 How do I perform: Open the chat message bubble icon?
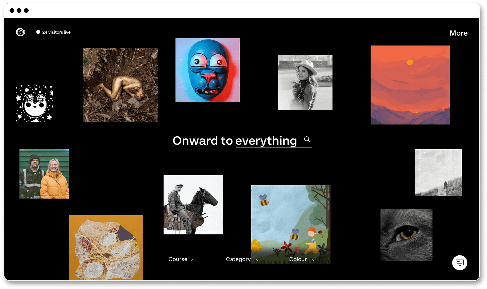[460, 263]
